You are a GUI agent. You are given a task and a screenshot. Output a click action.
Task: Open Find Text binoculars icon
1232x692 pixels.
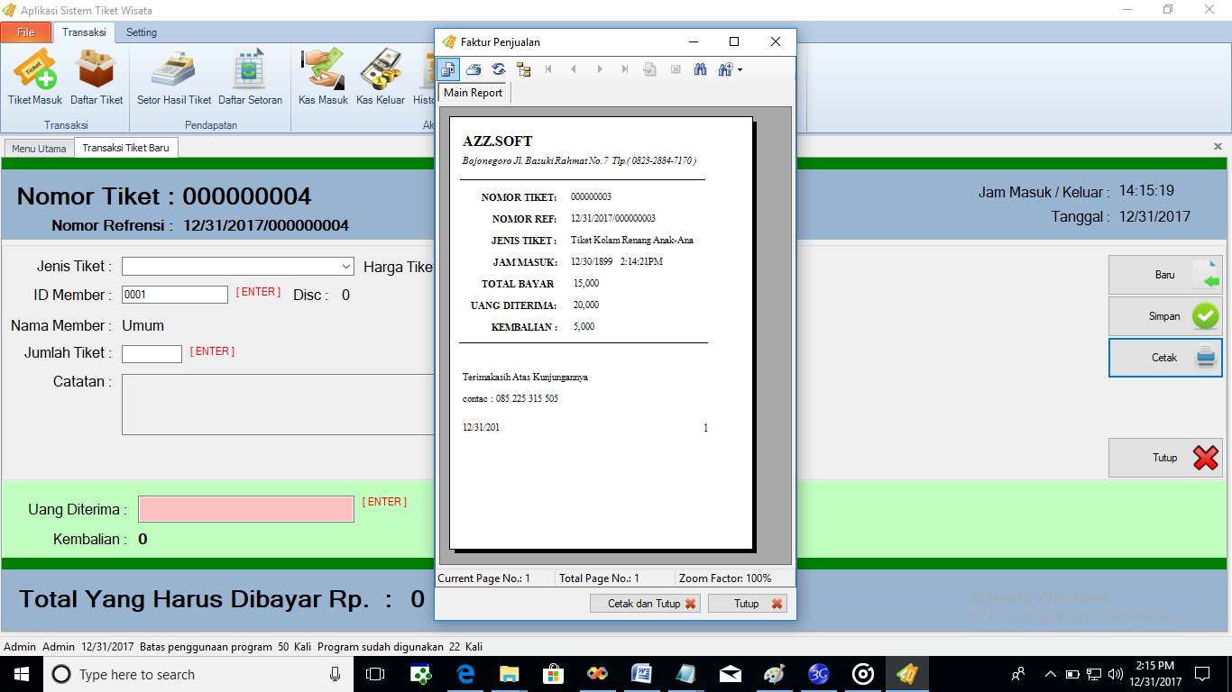[x=700, y=69]
